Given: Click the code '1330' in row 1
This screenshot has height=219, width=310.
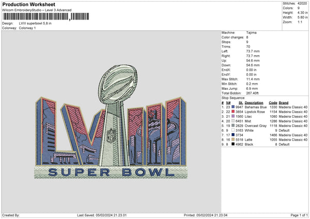Looking at the screenshot, I should click(x=273, y=107).
